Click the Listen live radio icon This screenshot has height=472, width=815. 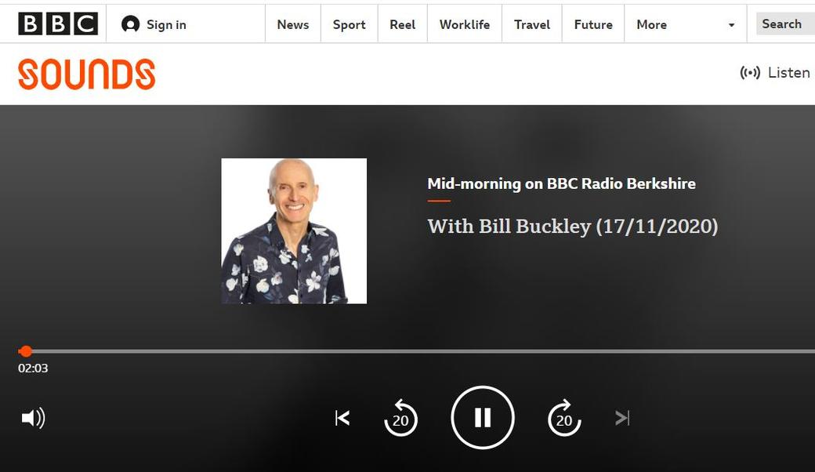[750, 73]
